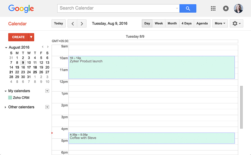Click the red CREATE button
Screen dimensions: 251x155
(x=18, y=37)
